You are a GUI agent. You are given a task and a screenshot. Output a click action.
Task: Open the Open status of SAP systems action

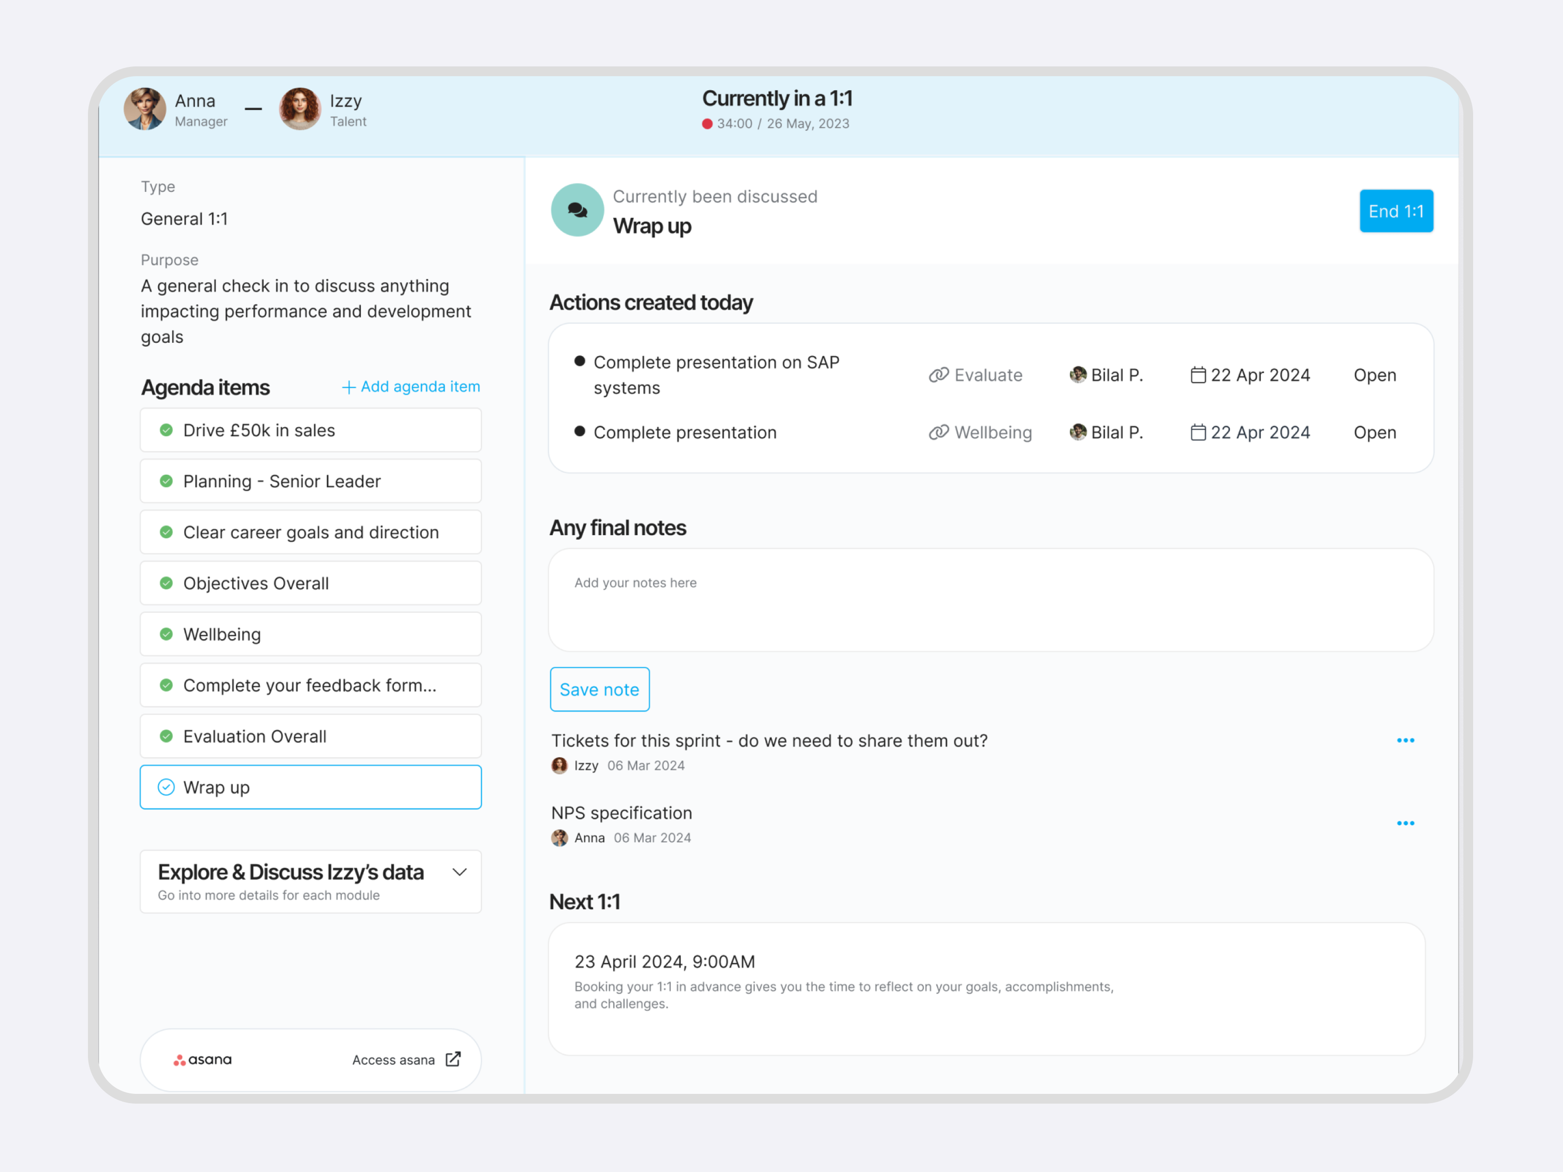tap(1374, 375)
